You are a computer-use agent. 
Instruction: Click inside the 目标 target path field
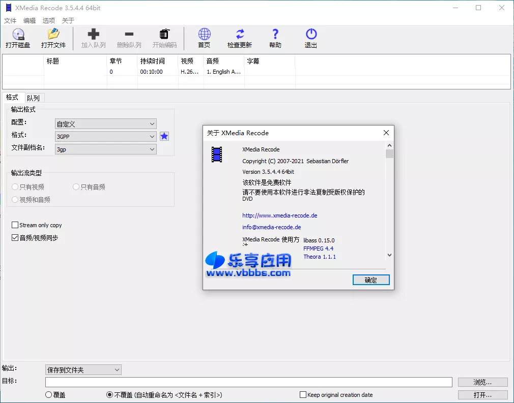pyautogui.click(x=249, y=382)
